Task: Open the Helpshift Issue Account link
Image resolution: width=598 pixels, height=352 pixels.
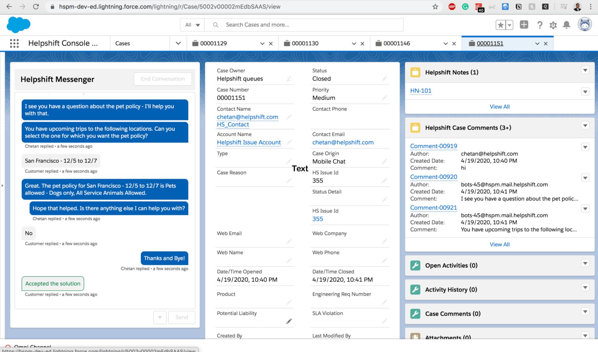Action: [249, 143]
